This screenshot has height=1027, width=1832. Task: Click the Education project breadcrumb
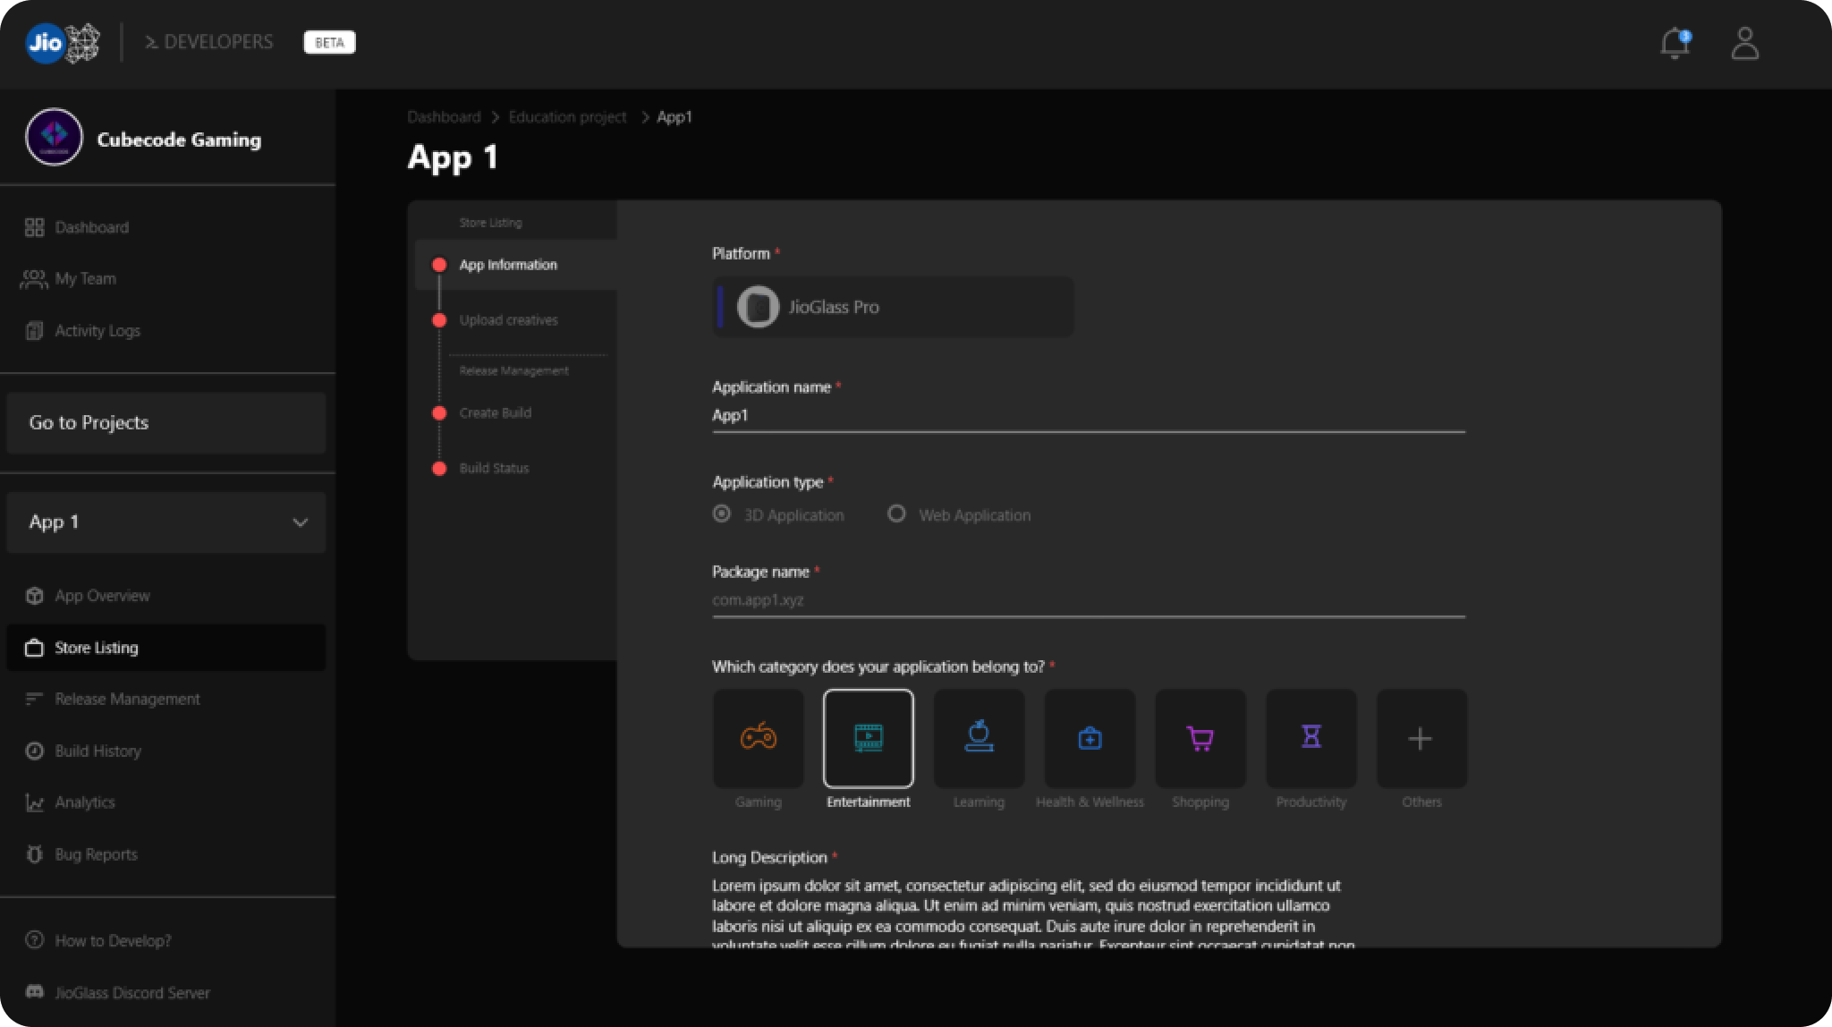click(567, 117)
